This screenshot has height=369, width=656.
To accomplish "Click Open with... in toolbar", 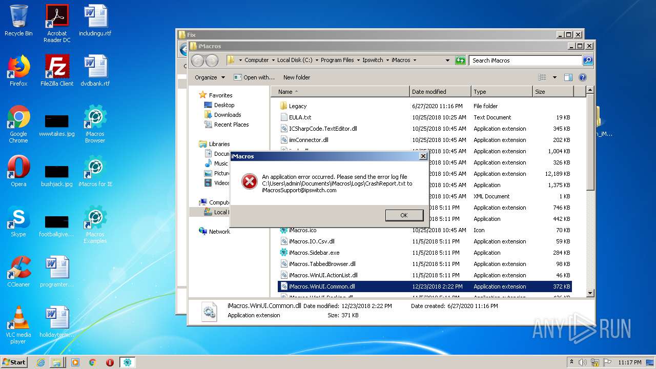I will (x=254, y=77).
